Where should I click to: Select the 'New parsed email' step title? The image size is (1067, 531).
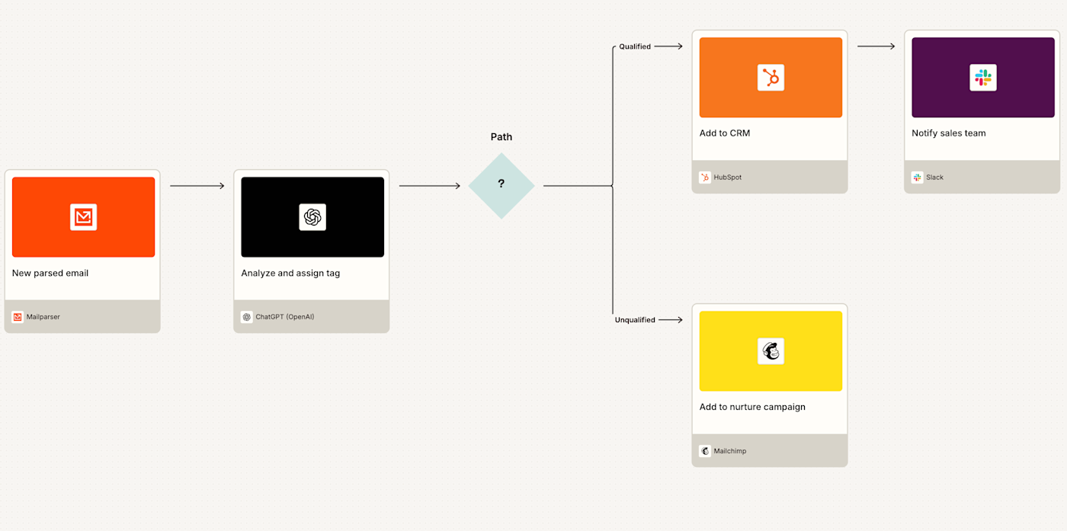point(50,273)
